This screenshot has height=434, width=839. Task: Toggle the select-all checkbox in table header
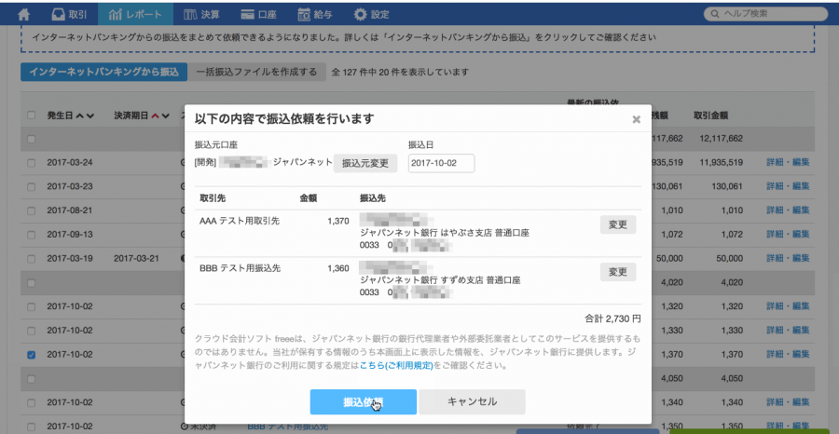(32, 115)
